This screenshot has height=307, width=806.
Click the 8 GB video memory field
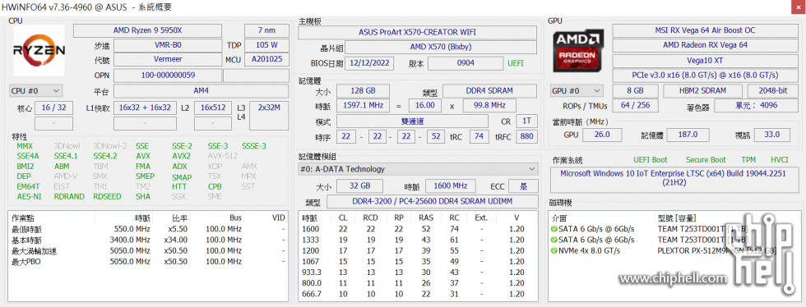635,91
